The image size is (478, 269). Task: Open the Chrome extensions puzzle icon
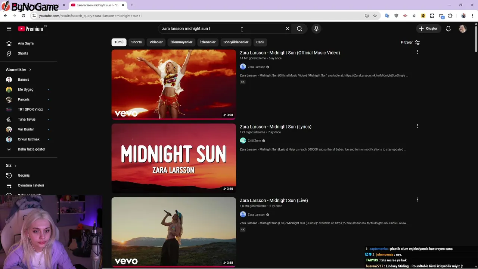450,16
